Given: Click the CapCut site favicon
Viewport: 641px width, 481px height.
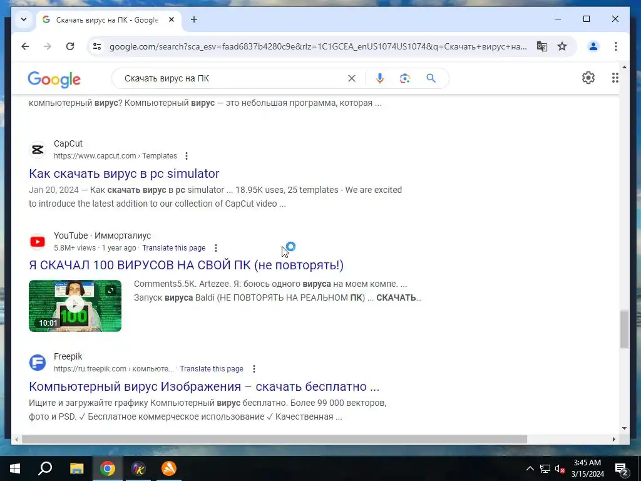Looking at the screenshot, I should (38, 150).
